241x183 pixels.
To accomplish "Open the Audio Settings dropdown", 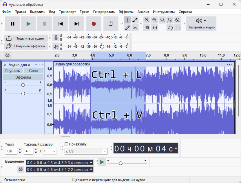I will tap(201, 24).
